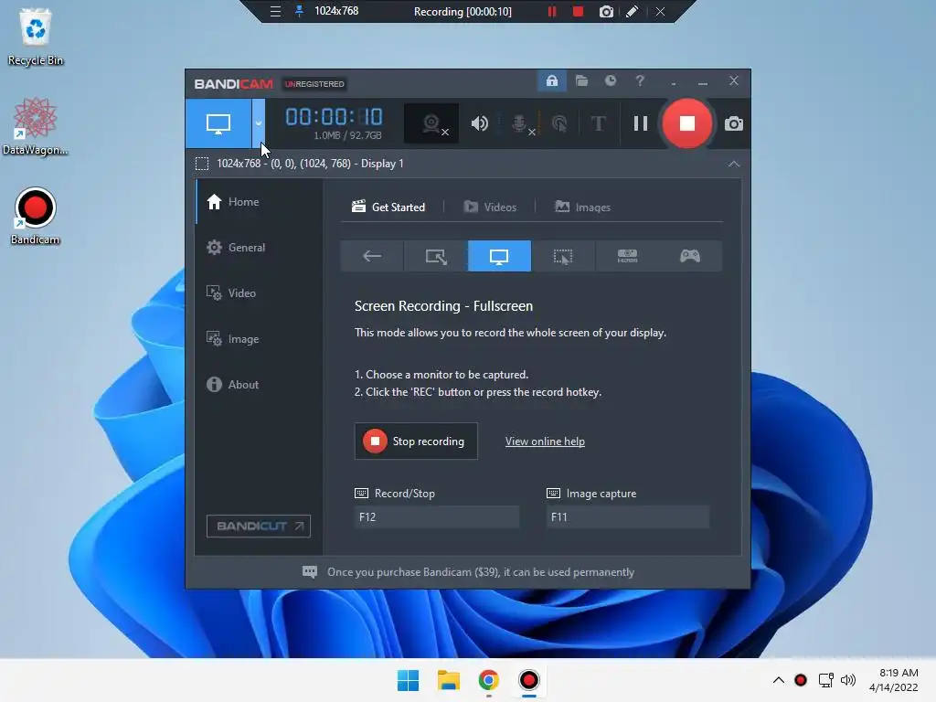936x702 pixels.
Task: Select the around mouse recording mode
Action: (x=563, y=256)
